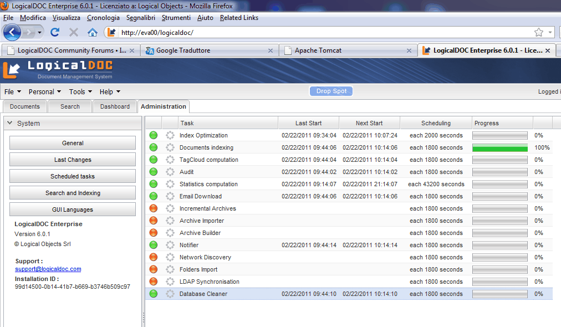Click the orange status icon for Folders Import
561x327 pixels.
(153, 269)
